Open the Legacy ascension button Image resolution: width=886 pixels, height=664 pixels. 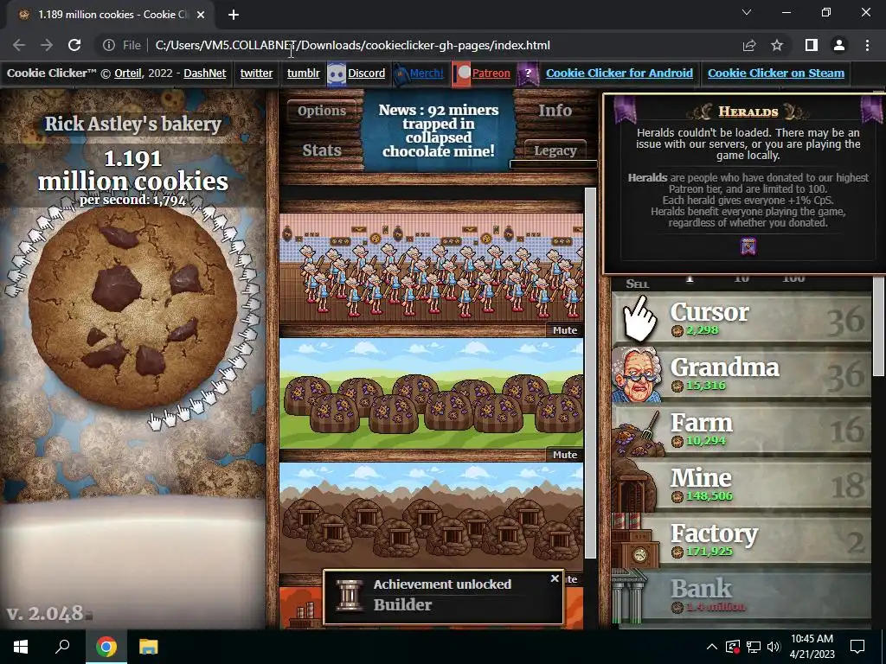(555, 150)
